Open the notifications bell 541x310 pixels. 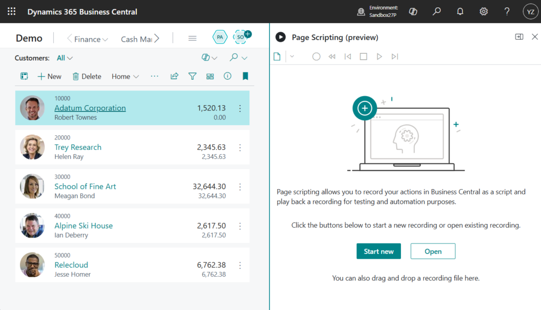460,11
